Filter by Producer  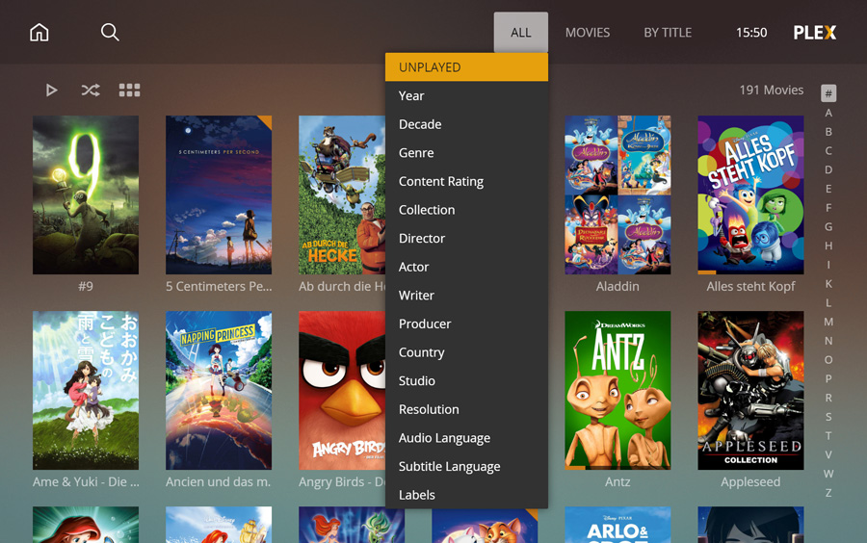pos(466,323)
